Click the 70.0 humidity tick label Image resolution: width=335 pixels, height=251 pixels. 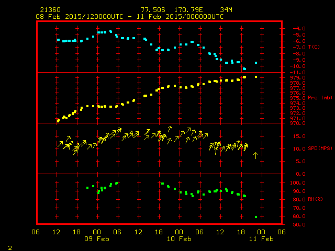(x=299, y=208)
